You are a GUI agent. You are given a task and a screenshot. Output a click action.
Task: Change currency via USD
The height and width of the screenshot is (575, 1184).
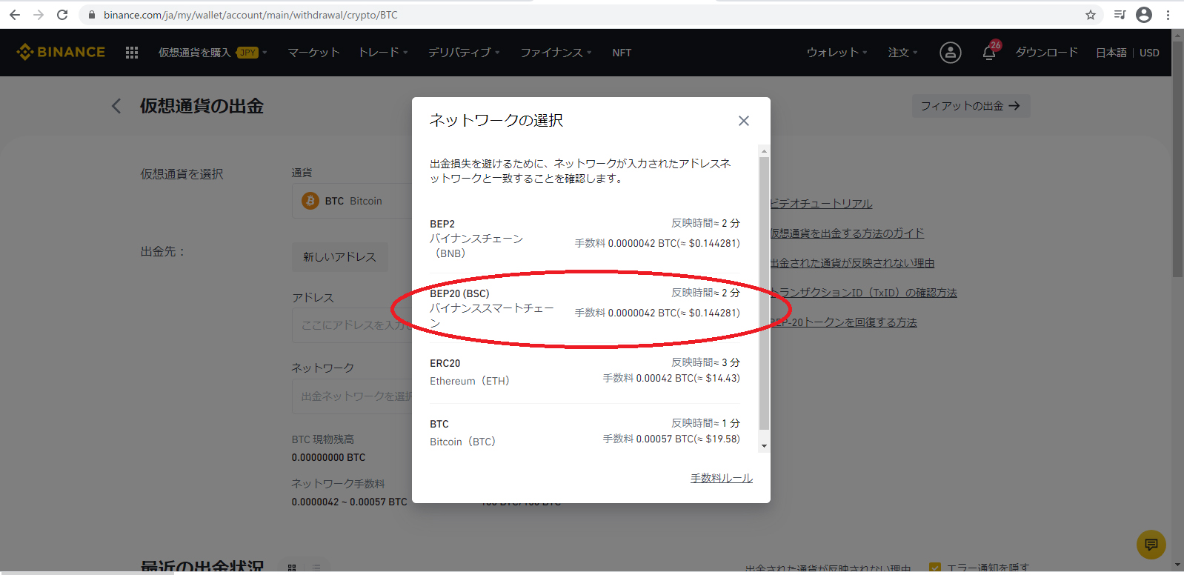(x=1149, y=53)
